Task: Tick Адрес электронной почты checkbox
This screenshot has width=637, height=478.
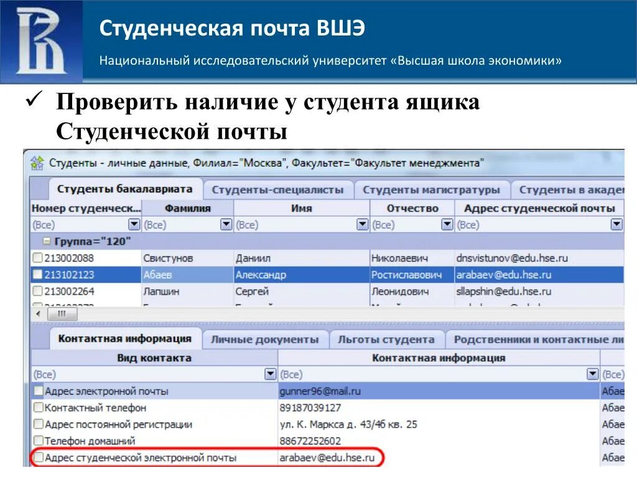Action: 38,391
